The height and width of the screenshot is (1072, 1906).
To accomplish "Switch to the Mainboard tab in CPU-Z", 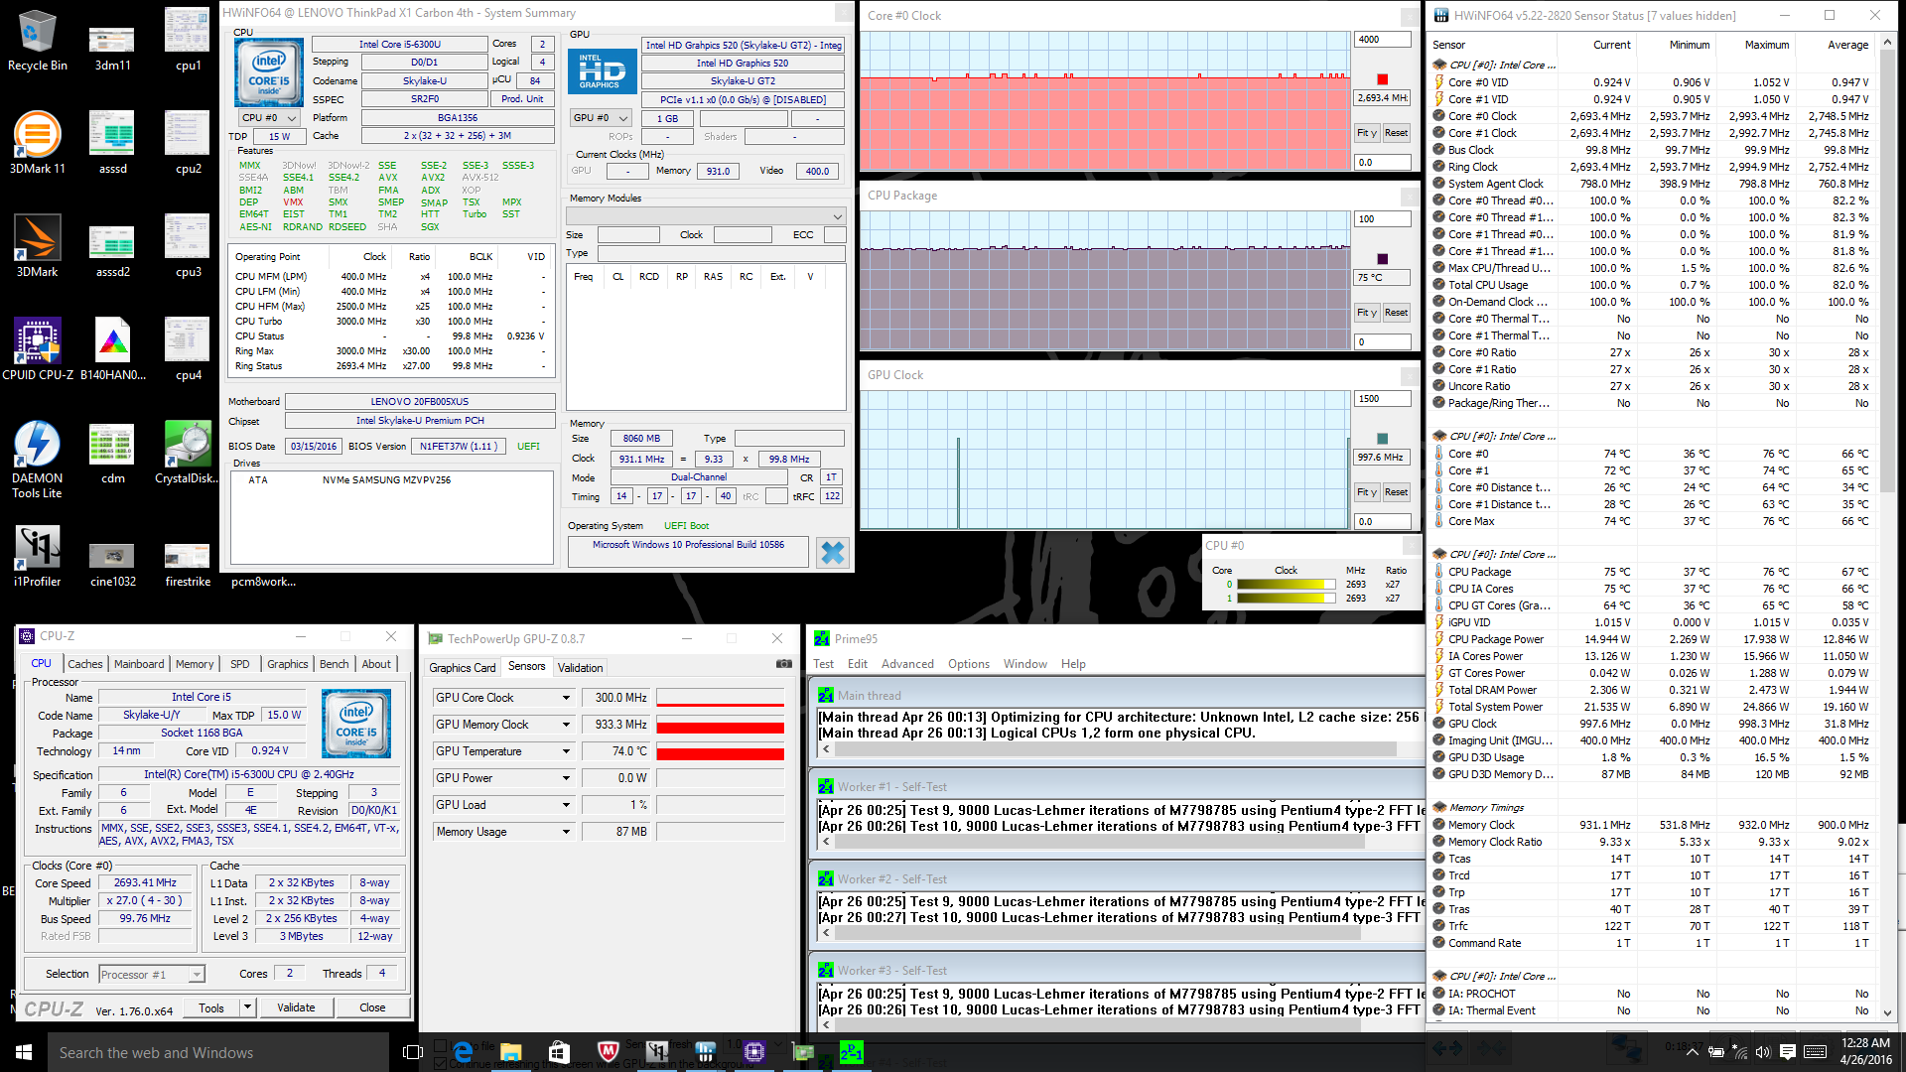I will [x=139, y=664].
